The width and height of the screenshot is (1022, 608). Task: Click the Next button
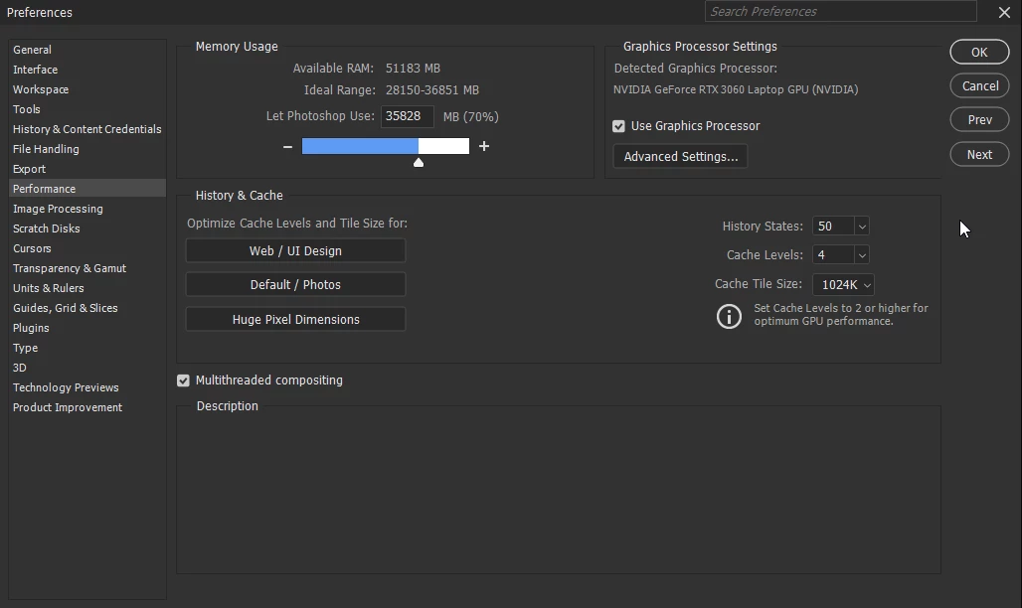[x=979, y=154]
